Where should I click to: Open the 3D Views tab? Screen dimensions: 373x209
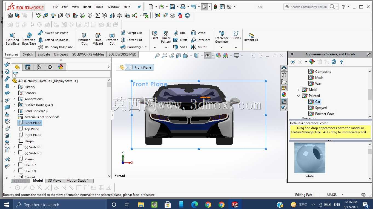tap(54, 181)
